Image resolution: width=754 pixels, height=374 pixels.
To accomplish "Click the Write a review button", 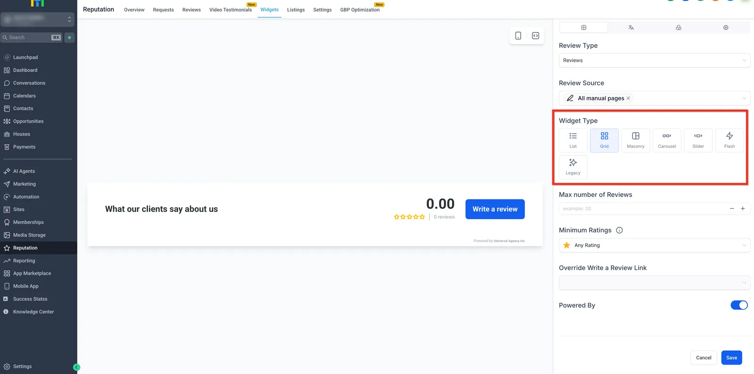I will coord(495,209).
